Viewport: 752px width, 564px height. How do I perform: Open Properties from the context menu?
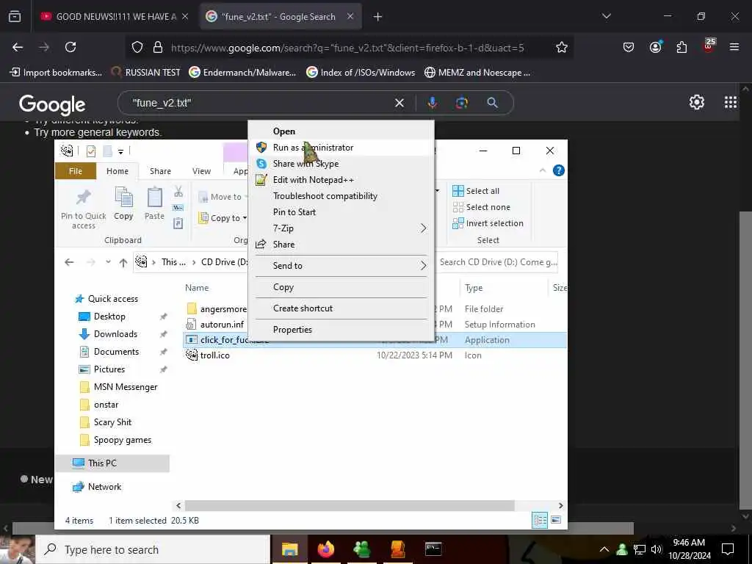341,330
